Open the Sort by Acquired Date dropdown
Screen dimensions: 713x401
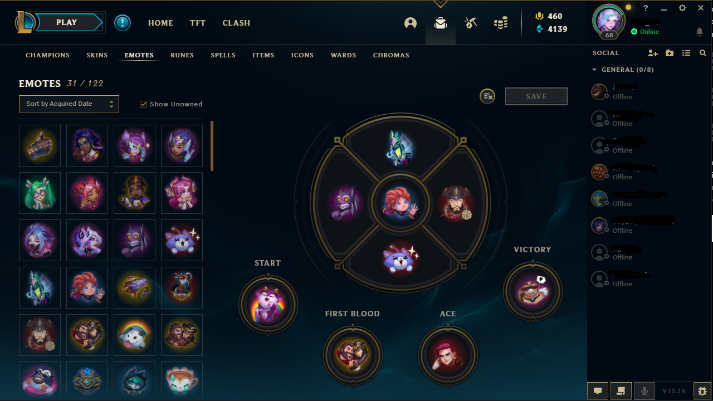[69, 104]
